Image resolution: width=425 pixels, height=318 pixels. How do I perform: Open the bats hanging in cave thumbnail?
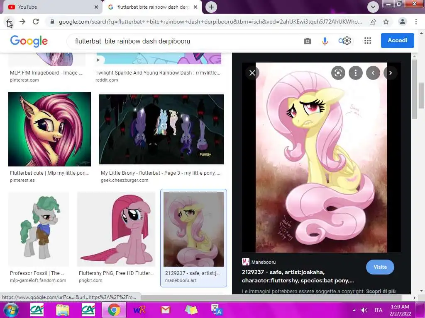[161, 129]
